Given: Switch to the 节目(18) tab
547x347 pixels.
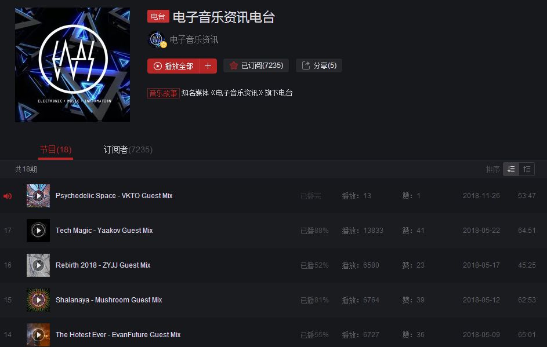Looking at the screenshot, I should point(56,150).
